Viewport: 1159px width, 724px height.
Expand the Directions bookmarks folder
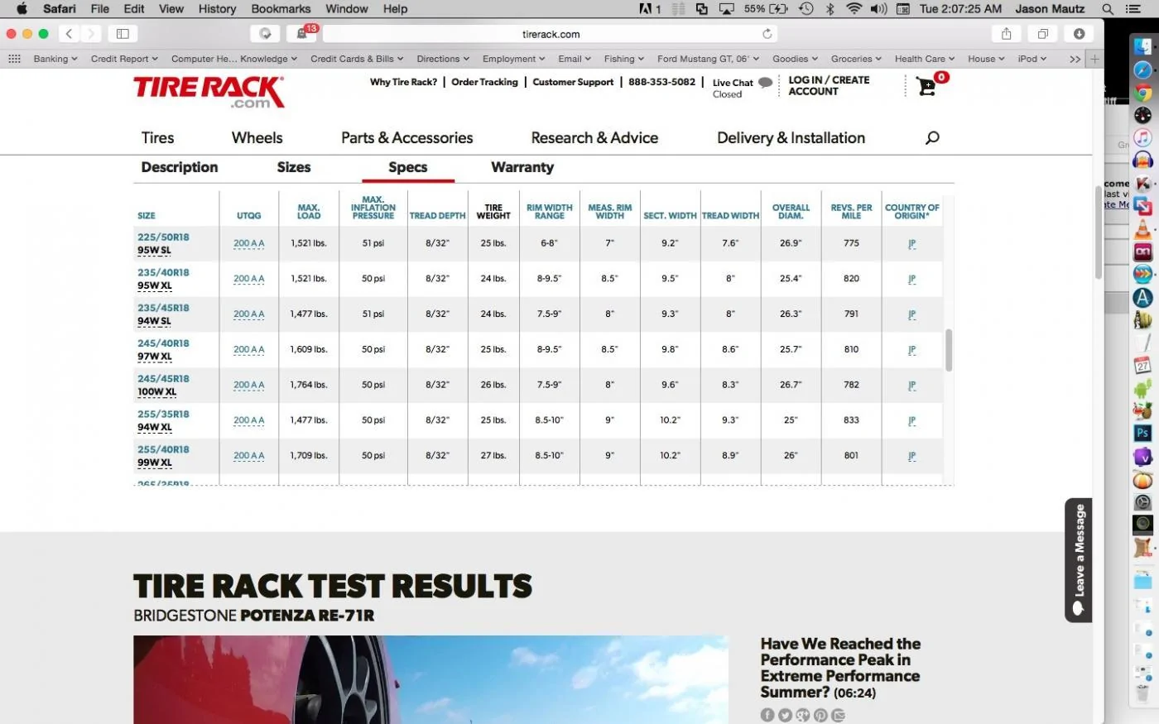coord(443,59)
